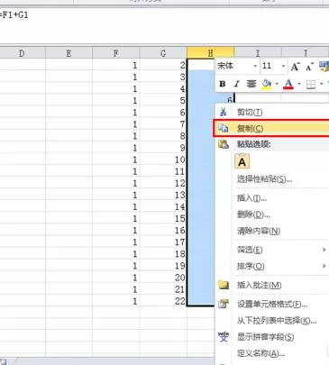Click cell in column G showing 19
The image size is (329, 365).
point(163,265)
